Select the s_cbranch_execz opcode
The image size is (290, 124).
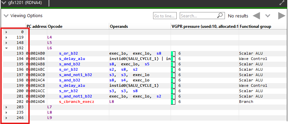pyautogui.click(x=77, y=102)
